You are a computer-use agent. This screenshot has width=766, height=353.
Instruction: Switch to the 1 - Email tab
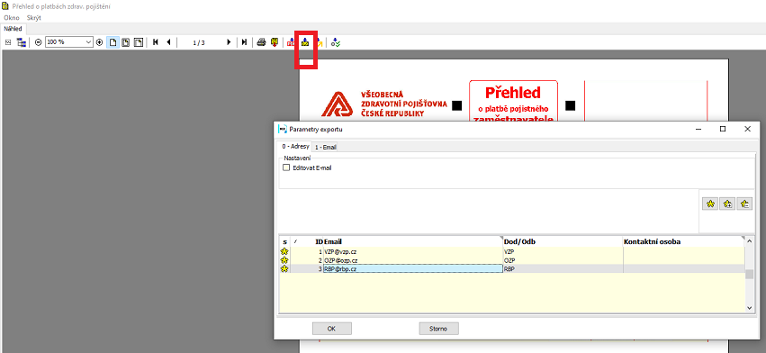pyautogui.click(x=325, y=147)
